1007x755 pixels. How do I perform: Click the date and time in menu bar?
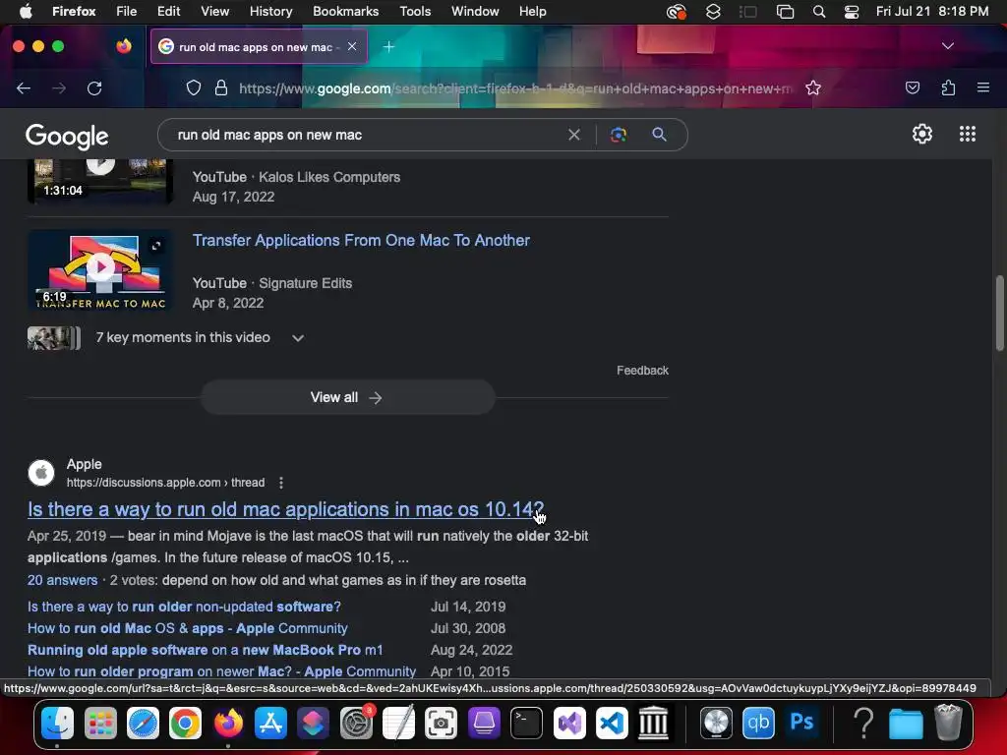pos(932,12)
